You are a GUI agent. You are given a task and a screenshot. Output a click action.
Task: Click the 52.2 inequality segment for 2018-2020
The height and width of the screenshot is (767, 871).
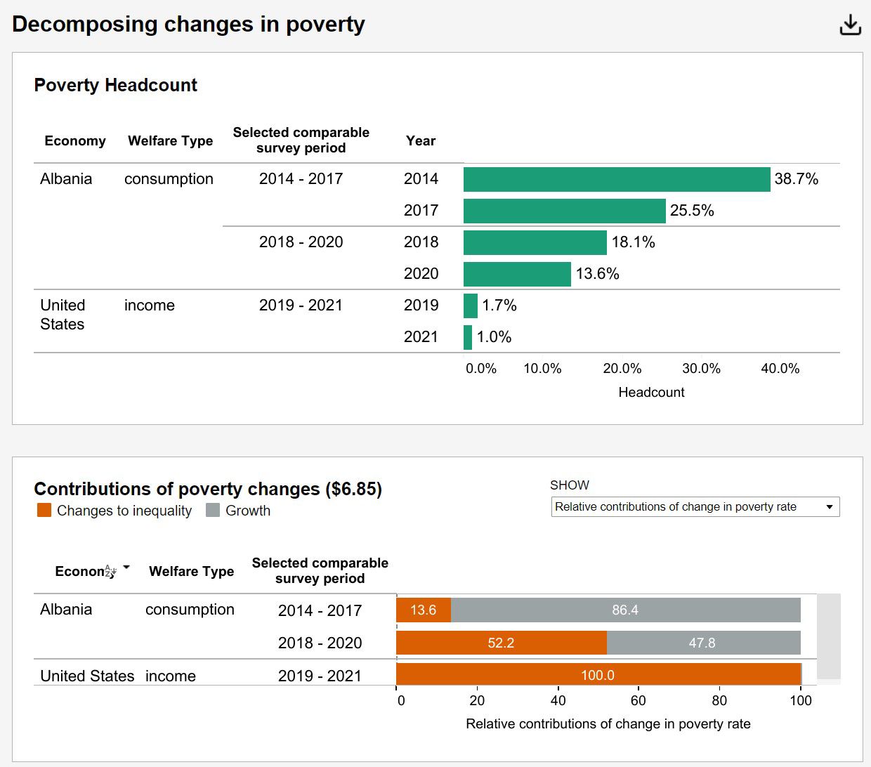(x=501, y=642)
